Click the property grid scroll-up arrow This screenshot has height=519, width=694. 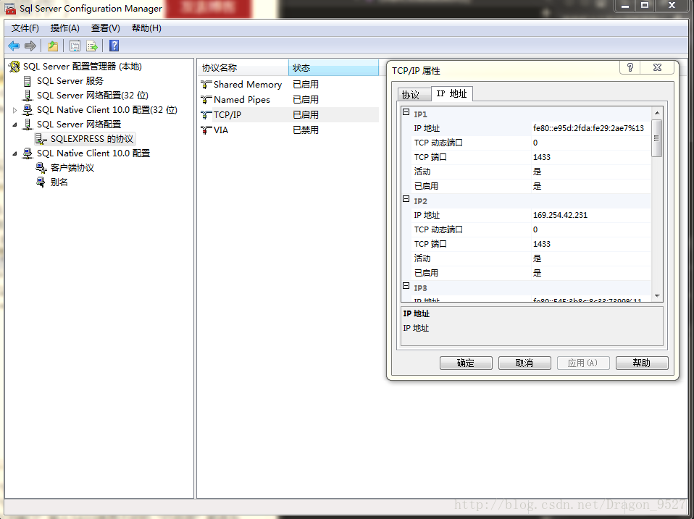(x=657, y=113)
